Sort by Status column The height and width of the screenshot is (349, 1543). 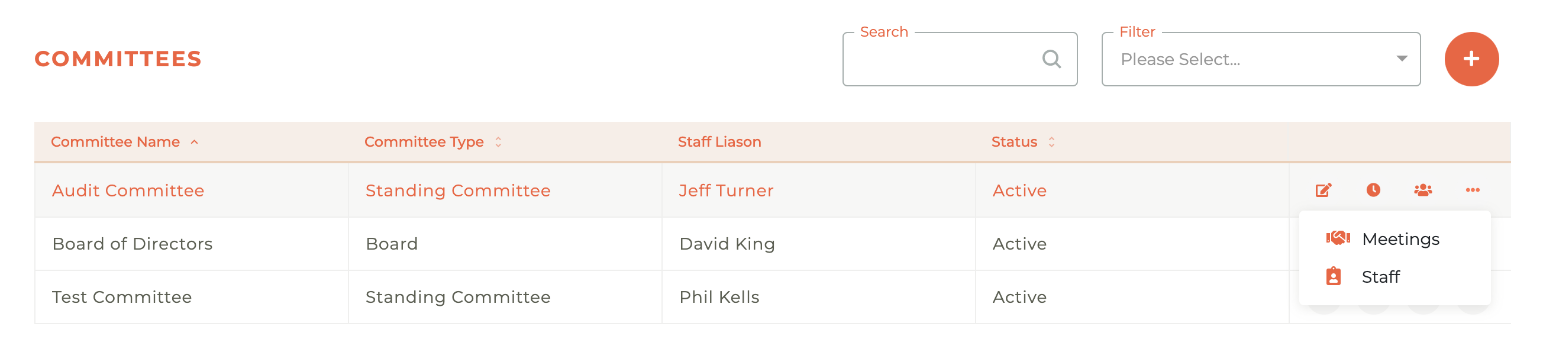pyautogui.click(x=1014, y=142)
